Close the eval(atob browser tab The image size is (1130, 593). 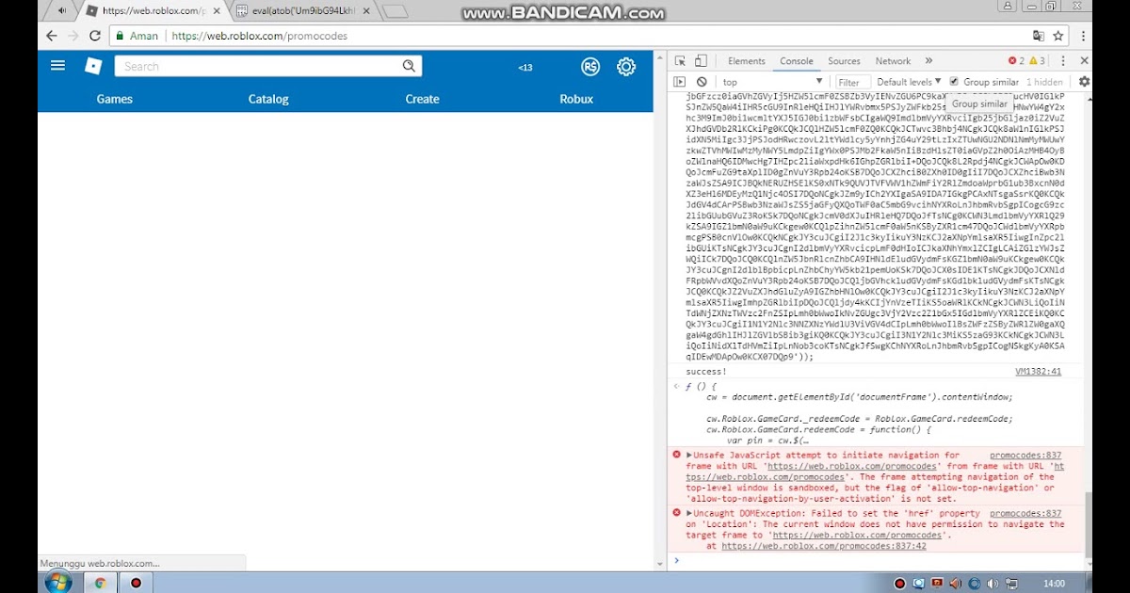(x=364, y=11)
